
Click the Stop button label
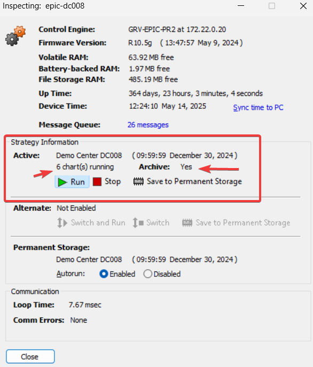(x=113, y=181)
